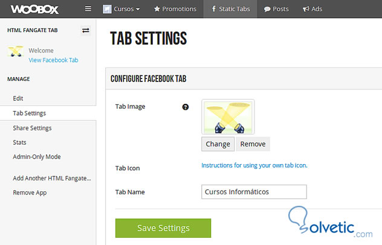Open Stats from the sidebar
Viewport: 382px width, 245px height.
pos(20,142)
